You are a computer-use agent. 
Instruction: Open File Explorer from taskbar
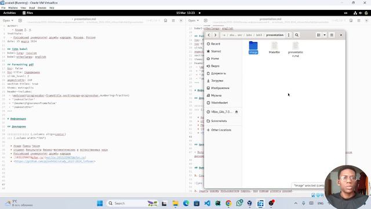point(175,203)
